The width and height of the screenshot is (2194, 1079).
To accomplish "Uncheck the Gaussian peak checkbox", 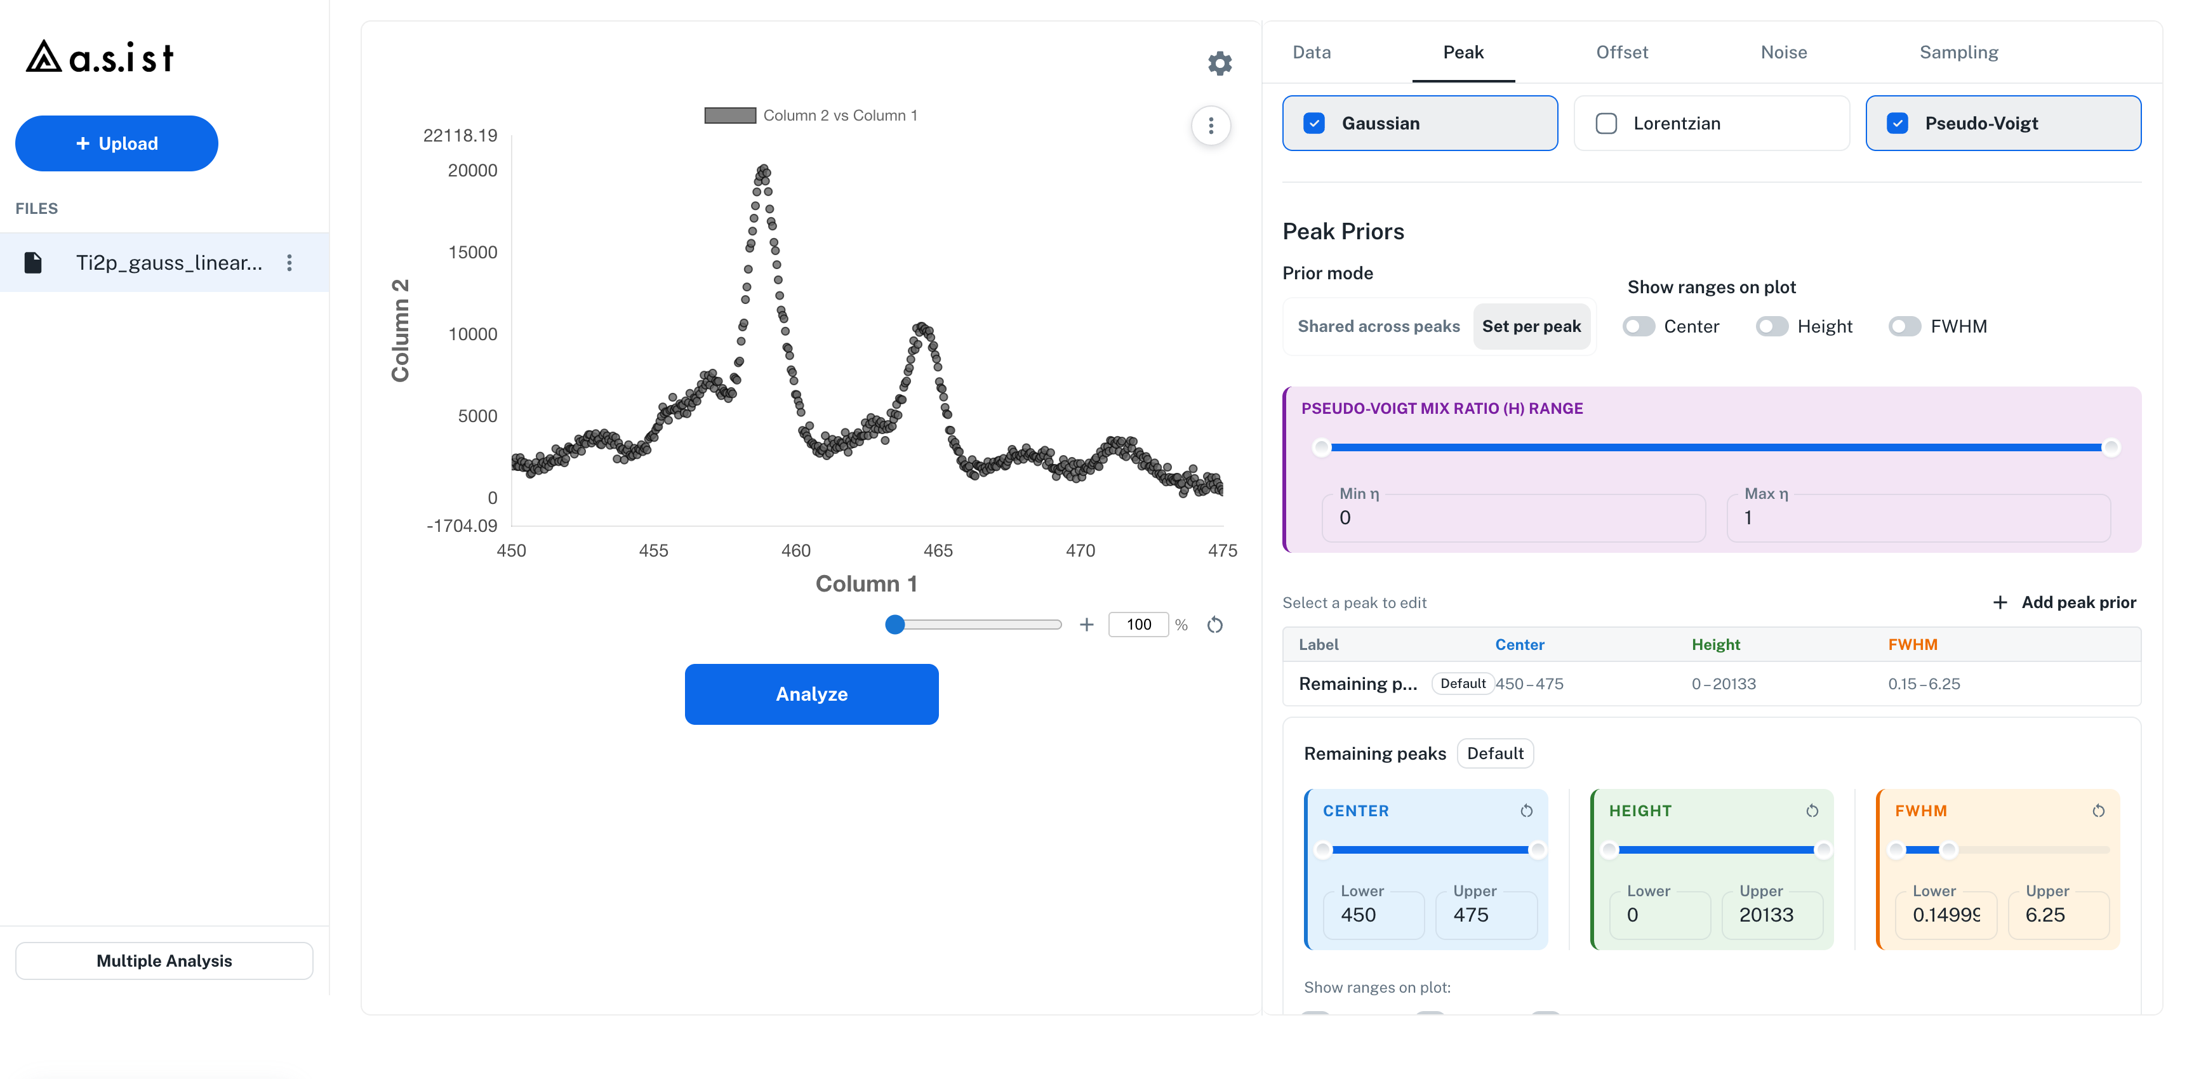I will (1313, 124).
